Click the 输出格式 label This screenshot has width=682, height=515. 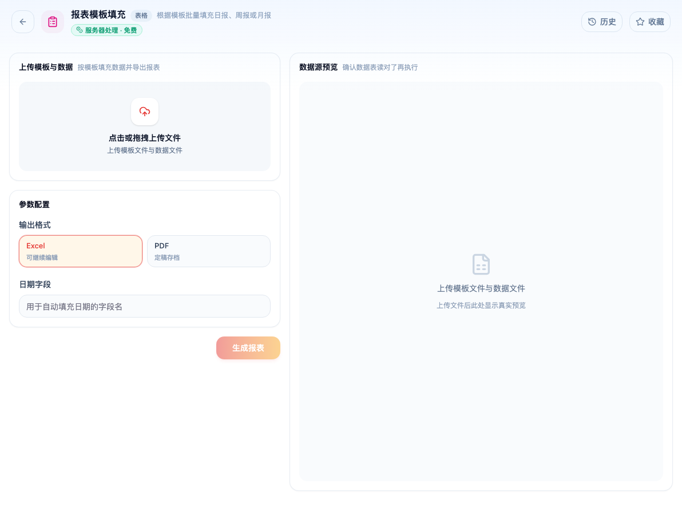pyautogui.click(x=35, y=225)
